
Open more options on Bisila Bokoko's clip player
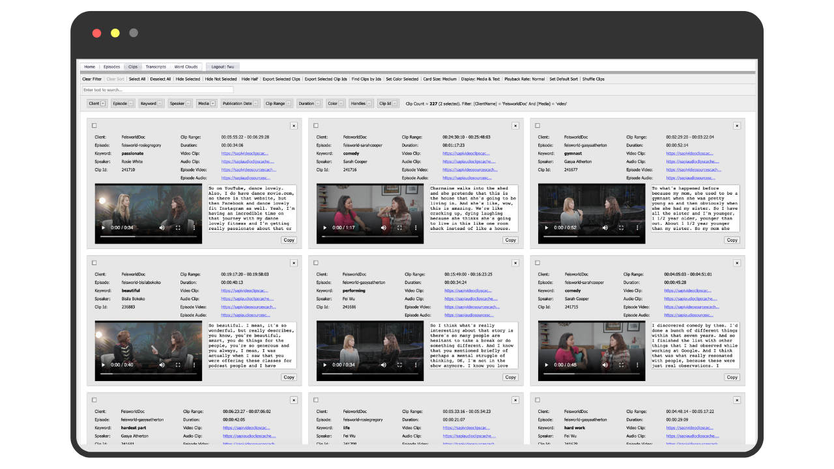tap(193, 365)
